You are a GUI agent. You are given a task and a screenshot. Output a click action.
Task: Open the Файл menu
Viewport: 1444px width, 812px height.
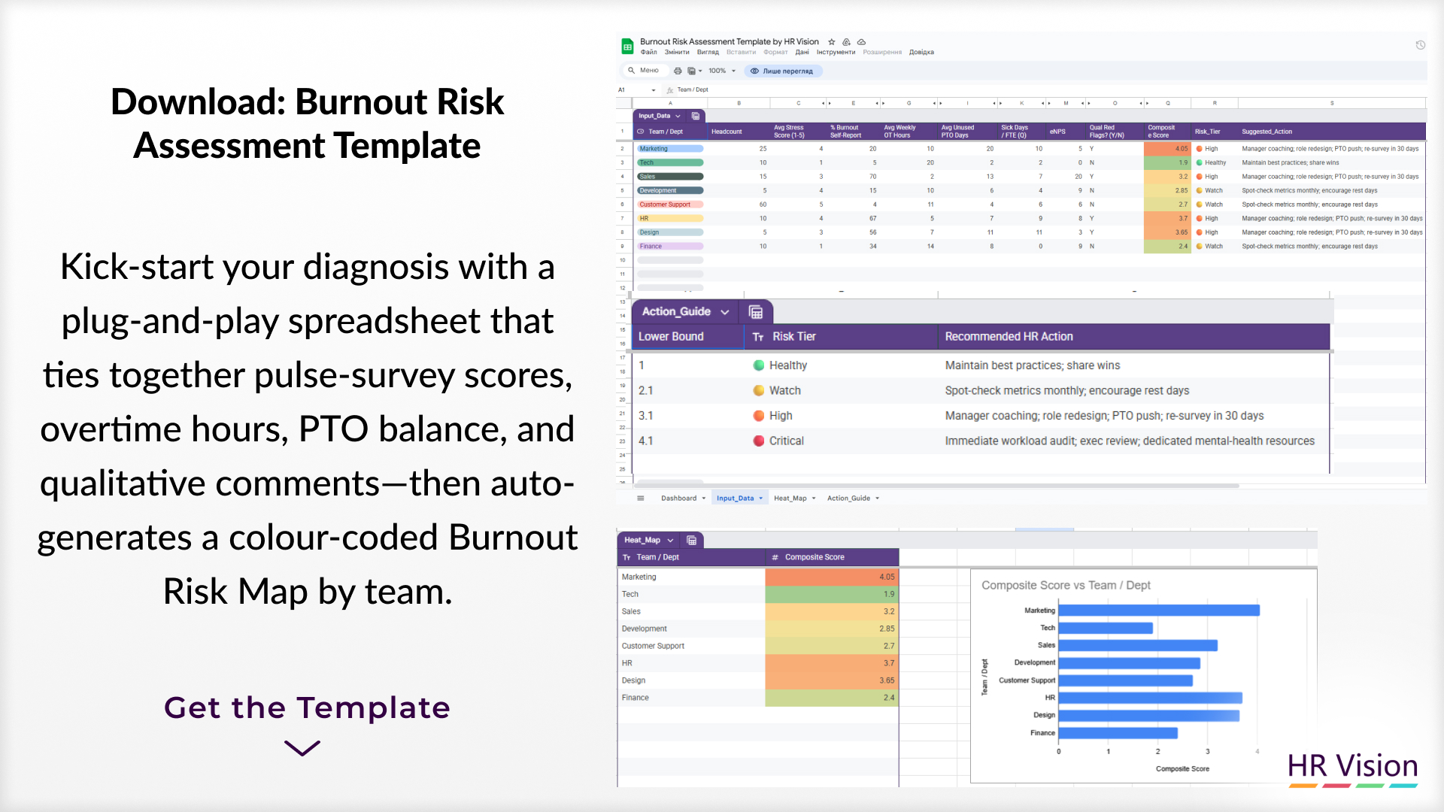pos(648,52)
